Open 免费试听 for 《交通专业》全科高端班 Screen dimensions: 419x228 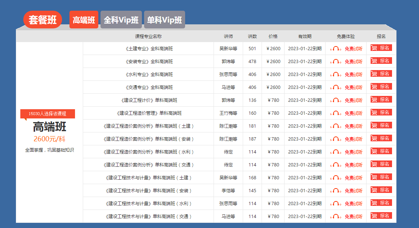point(354,88)
